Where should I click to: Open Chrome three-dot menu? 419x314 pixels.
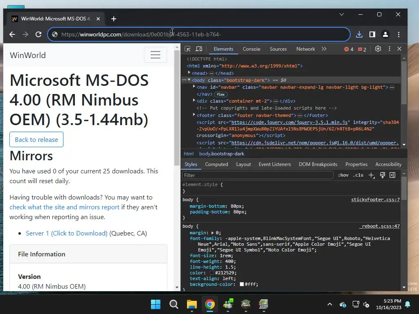pyautogui.click(x=399, y=34)
